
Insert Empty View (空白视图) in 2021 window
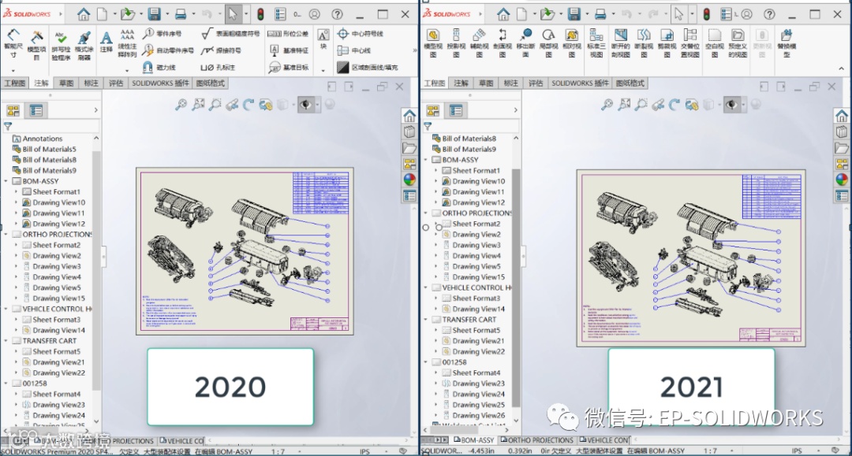pos(715,43)
